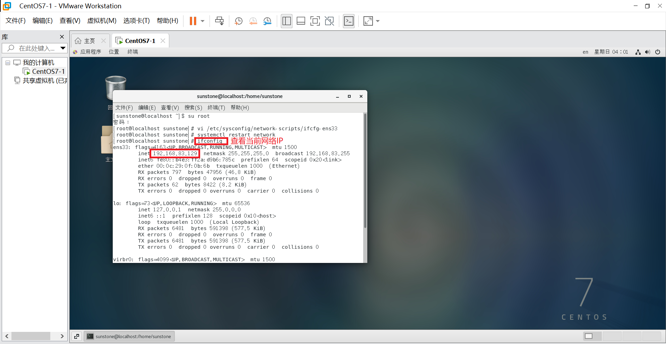Open the suspend button dropdown arrow
Viewport: 666px width, 344px height.
click(x=203, y=21)
